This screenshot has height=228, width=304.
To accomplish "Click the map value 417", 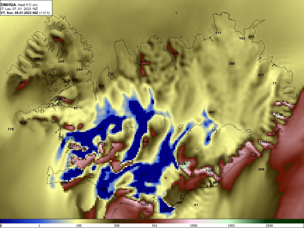I will 261,75.
